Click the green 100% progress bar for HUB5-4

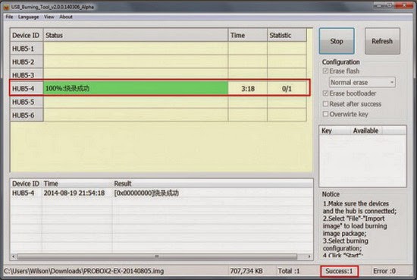[136, 88]
